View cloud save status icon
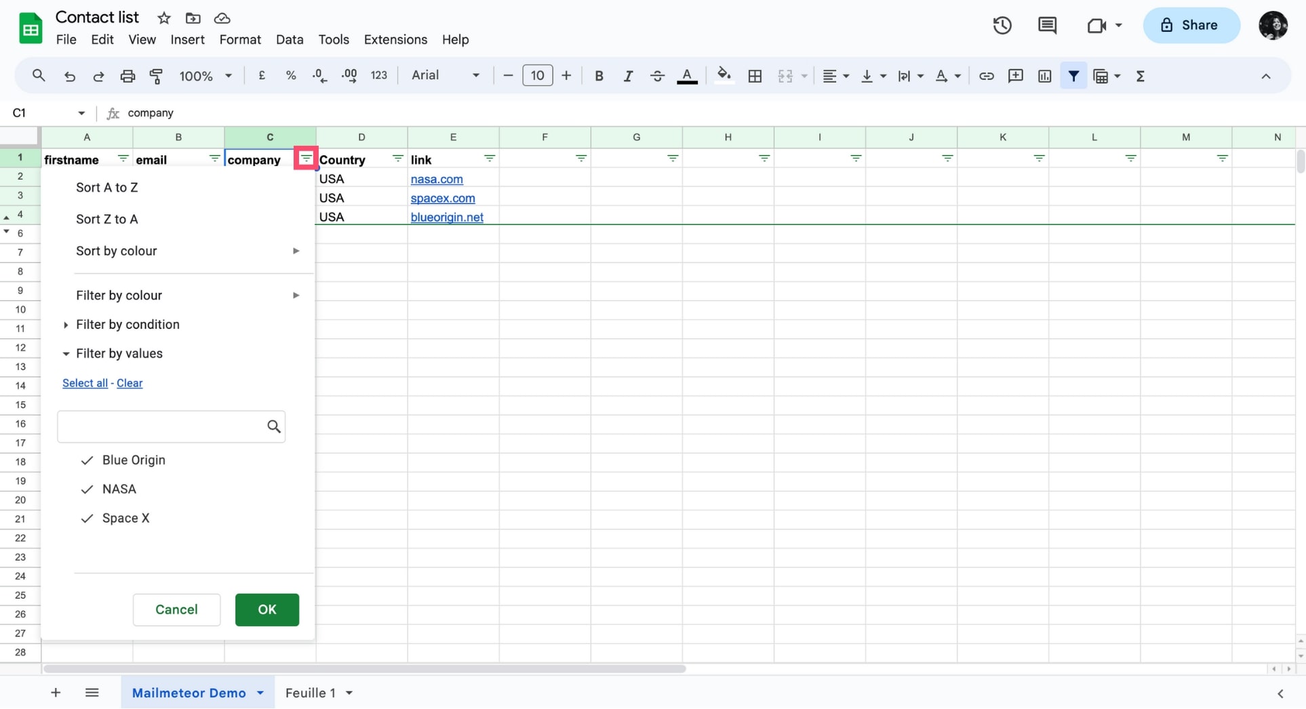 pos(222,18)
